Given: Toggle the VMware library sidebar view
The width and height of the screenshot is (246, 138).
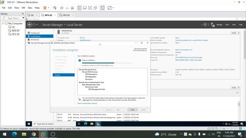Looking at the screenshot, I should tap(80, 8).
